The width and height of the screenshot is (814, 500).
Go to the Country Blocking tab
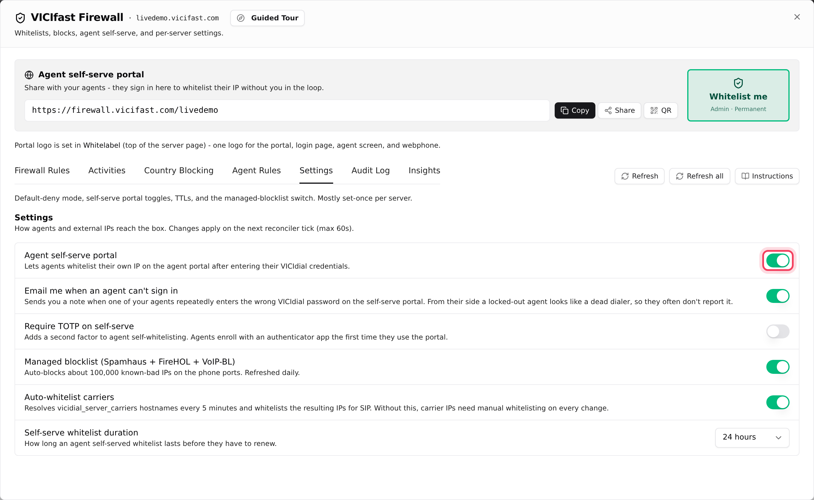(178, 170)
